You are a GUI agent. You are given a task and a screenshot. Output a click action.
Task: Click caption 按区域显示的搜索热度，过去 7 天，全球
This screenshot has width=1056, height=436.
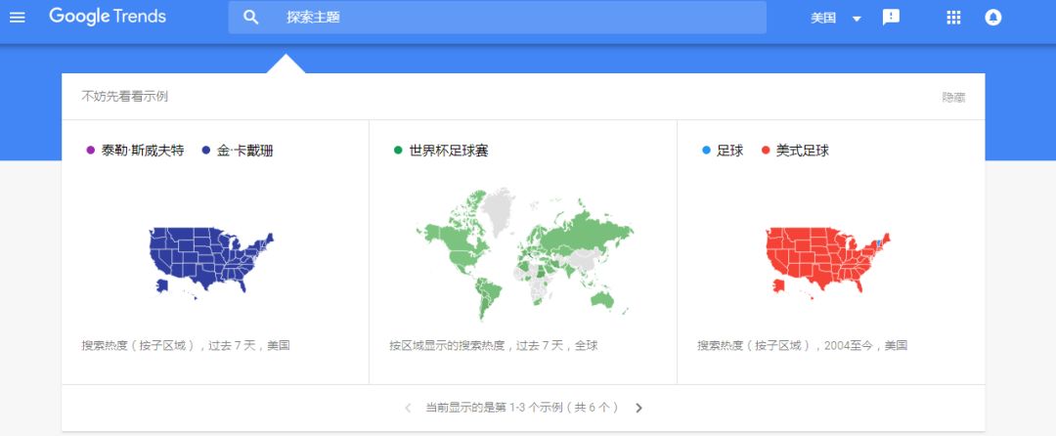[x=494, y=346]
